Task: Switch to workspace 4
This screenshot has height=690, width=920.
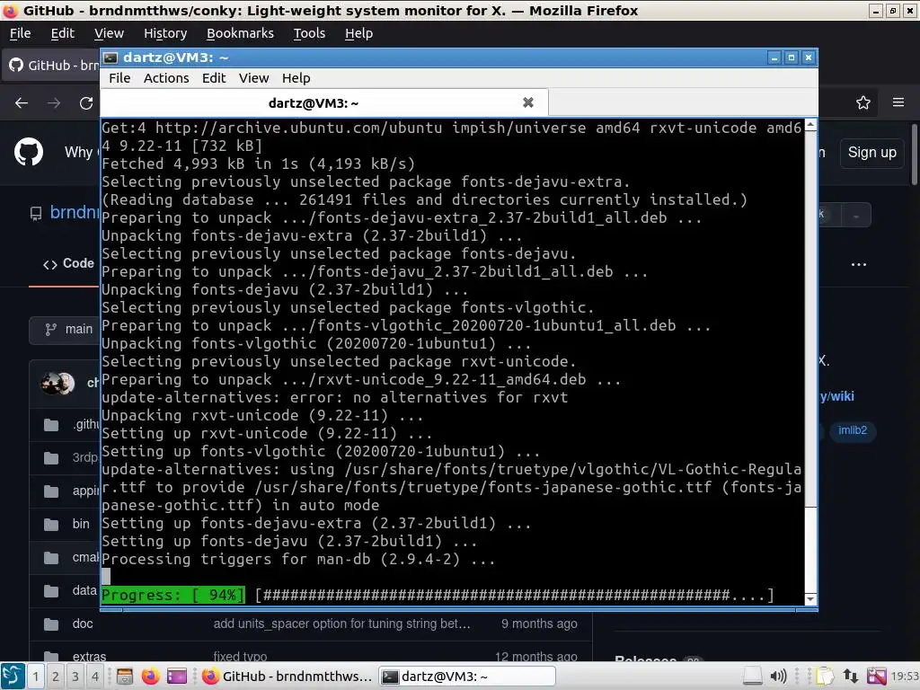Action: 95,677
